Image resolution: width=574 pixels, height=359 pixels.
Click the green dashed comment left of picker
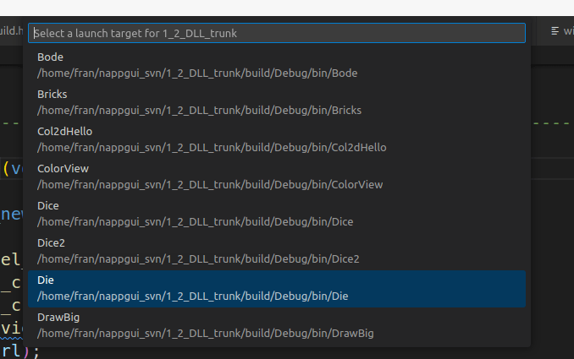10,123
